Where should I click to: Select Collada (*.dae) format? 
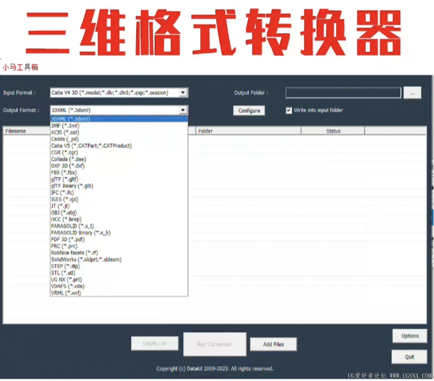[x=119, y=159]
